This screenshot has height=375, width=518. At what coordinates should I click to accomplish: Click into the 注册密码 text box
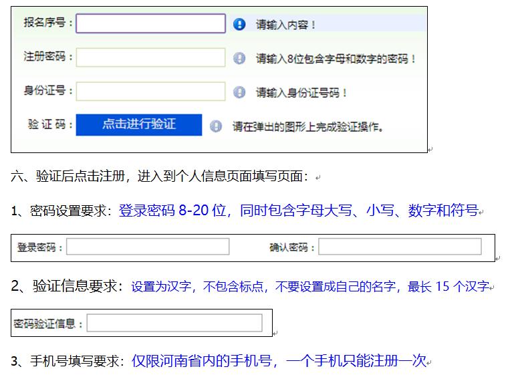[x=150, y=57]
